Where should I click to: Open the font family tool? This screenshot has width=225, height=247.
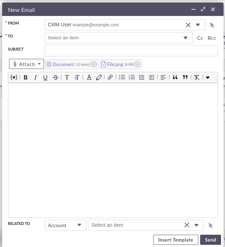[x=67, y=77]
